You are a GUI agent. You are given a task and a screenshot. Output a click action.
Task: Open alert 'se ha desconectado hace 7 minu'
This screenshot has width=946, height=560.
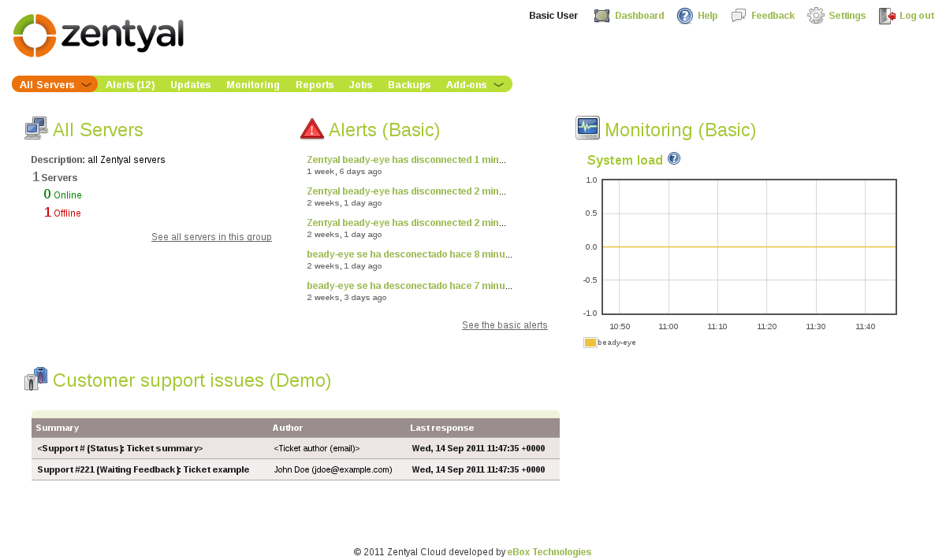click(409, 286)
